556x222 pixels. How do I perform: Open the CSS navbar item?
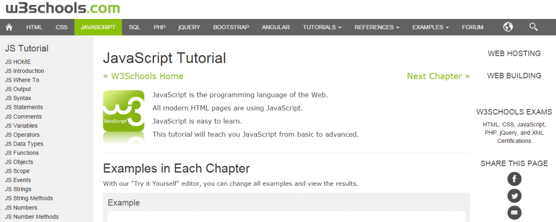click(x=62, y=27)
